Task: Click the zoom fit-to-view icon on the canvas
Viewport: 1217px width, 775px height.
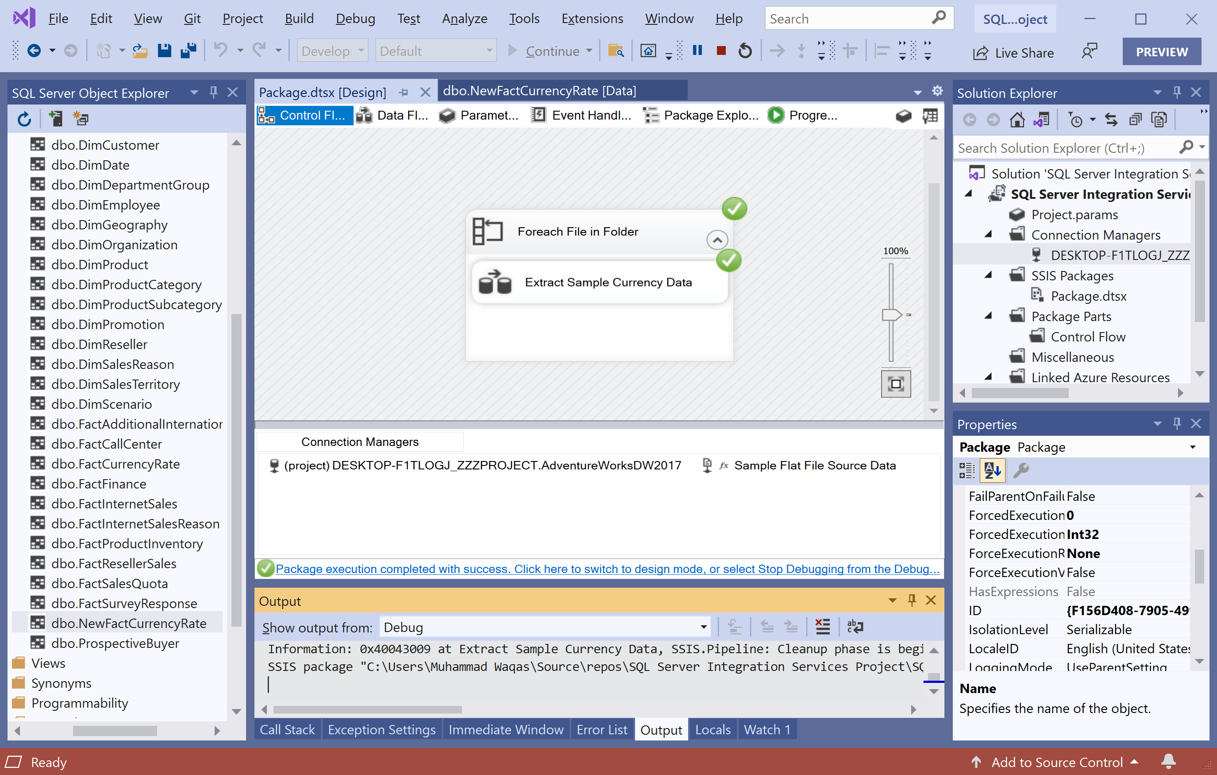Action: pos(896,384)
